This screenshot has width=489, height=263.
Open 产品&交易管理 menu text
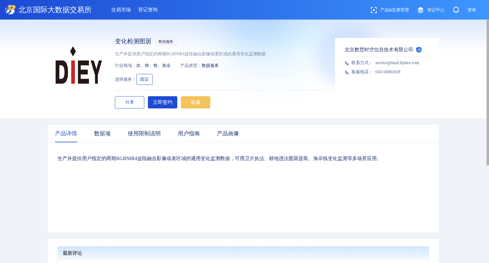tap(395, 10)
